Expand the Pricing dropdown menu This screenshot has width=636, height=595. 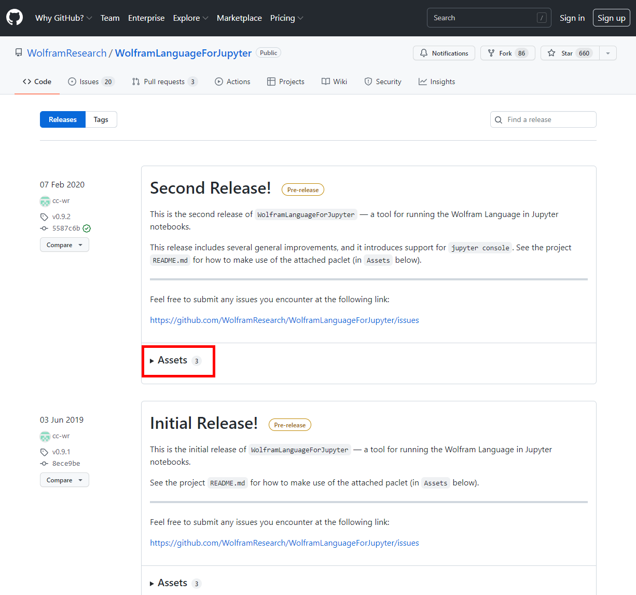286,18
